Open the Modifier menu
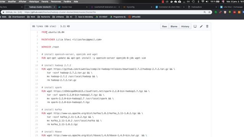This screenshot has height=137, width=244. [x=12, y=2]
